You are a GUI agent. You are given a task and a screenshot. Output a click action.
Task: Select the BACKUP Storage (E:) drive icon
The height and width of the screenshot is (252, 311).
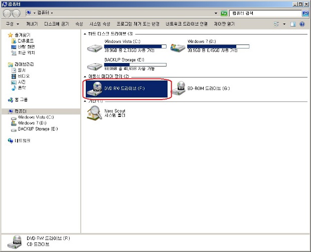coord(95,65)
